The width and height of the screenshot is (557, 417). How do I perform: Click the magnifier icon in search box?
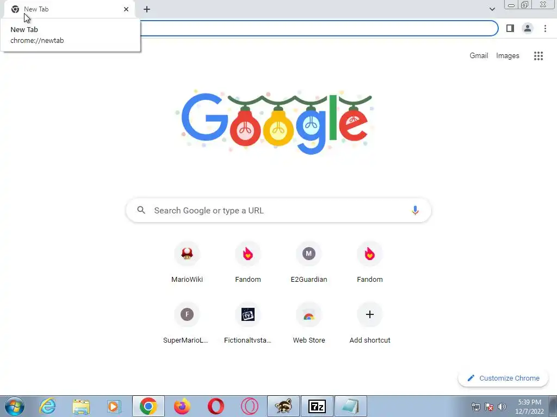coord(141,210)
